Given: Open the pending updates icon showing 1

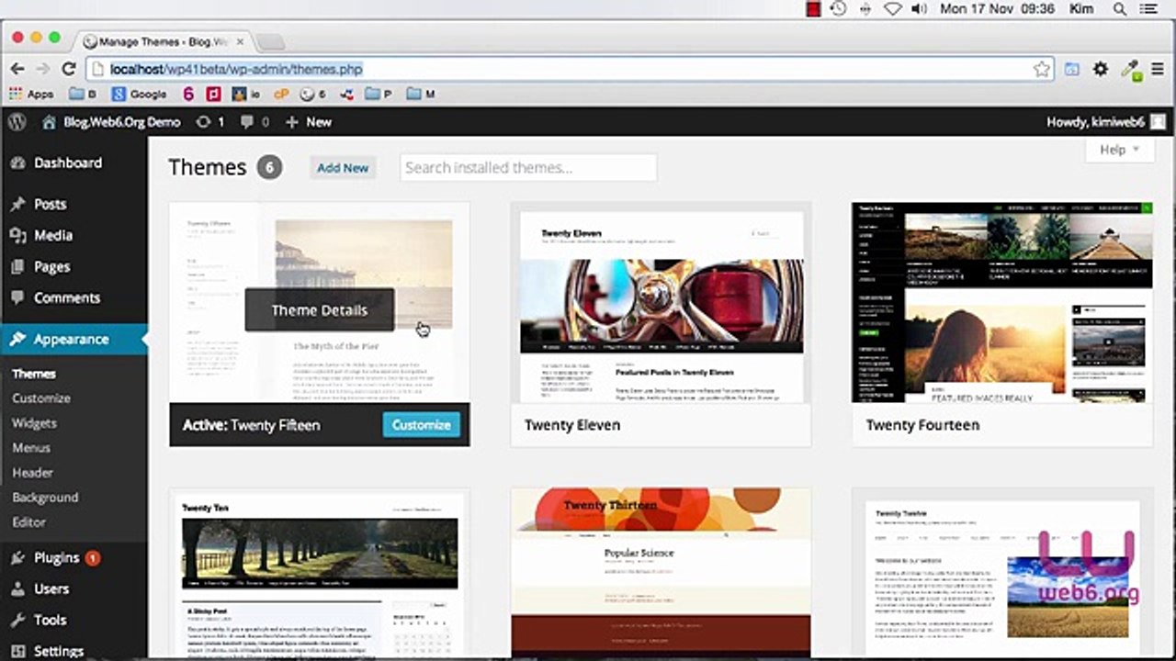Looking at the screenshot, I should [209, 122].
